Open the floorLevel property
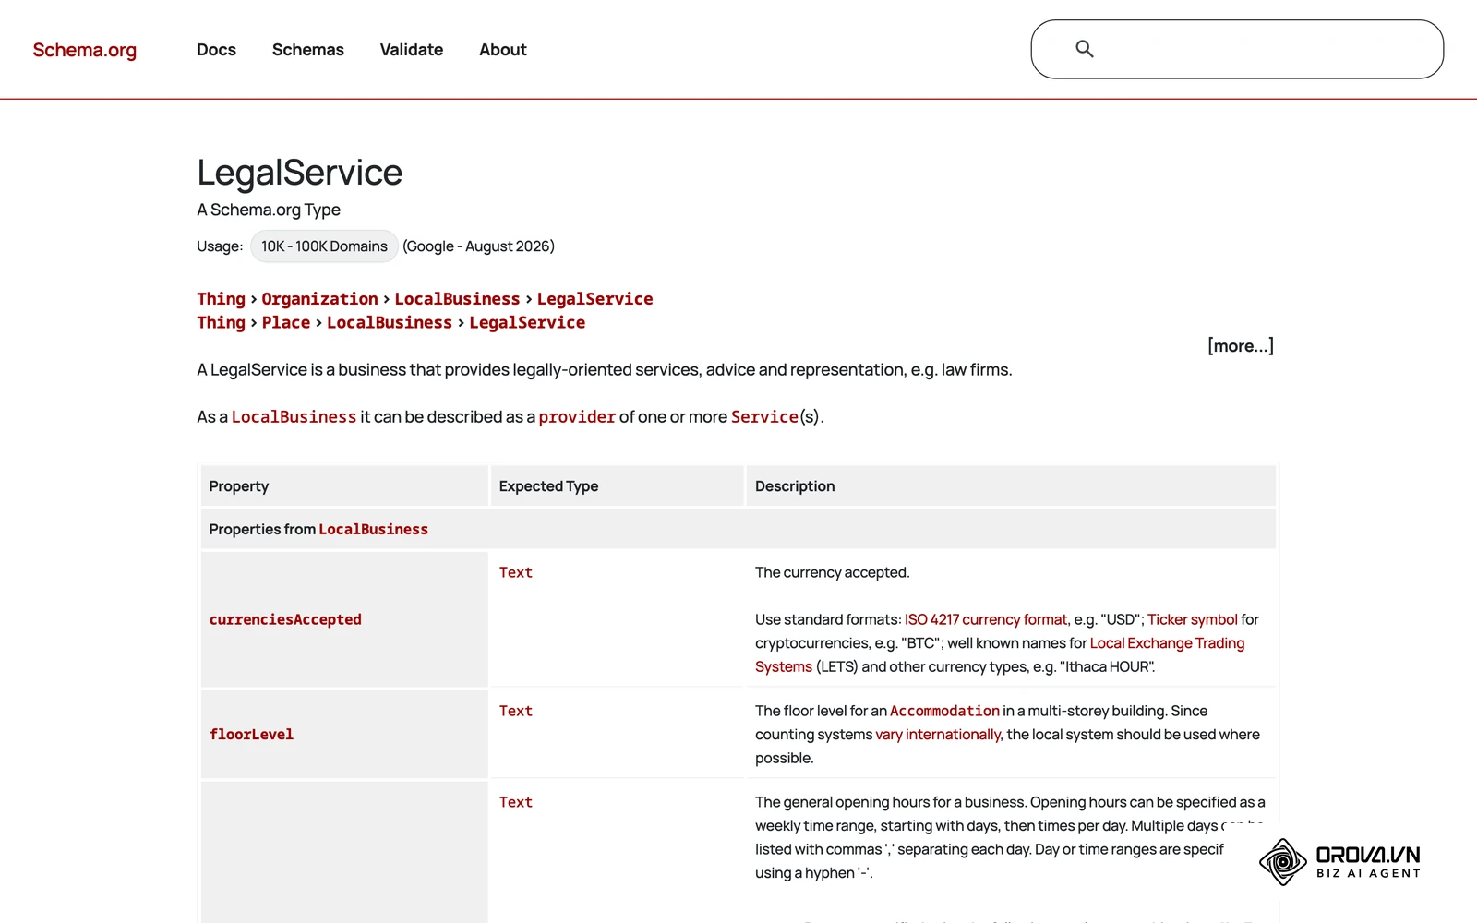 [x=251, y=735]
